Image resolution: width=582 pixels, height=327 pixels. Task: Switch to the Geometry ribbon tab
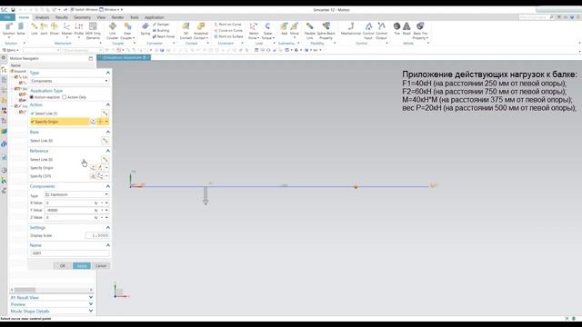click(x=82, y=17)
